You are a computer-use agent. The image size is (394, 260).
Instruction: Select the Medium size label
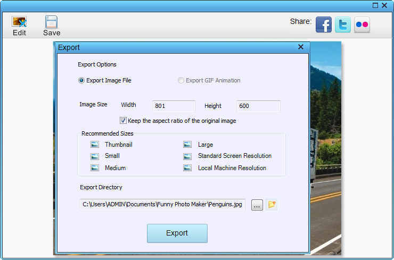point(116,168)
